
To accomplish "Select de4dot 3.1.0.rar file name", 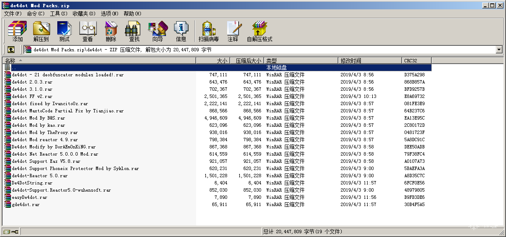I will pos(32,89).
